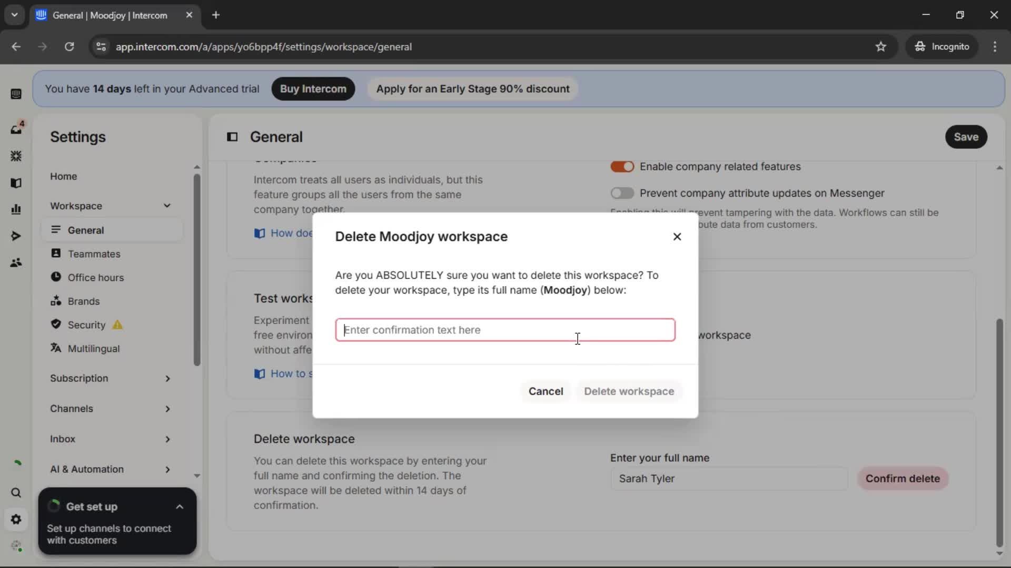
Task: Click the Delete workspace button
Action: tap(629, 391)
